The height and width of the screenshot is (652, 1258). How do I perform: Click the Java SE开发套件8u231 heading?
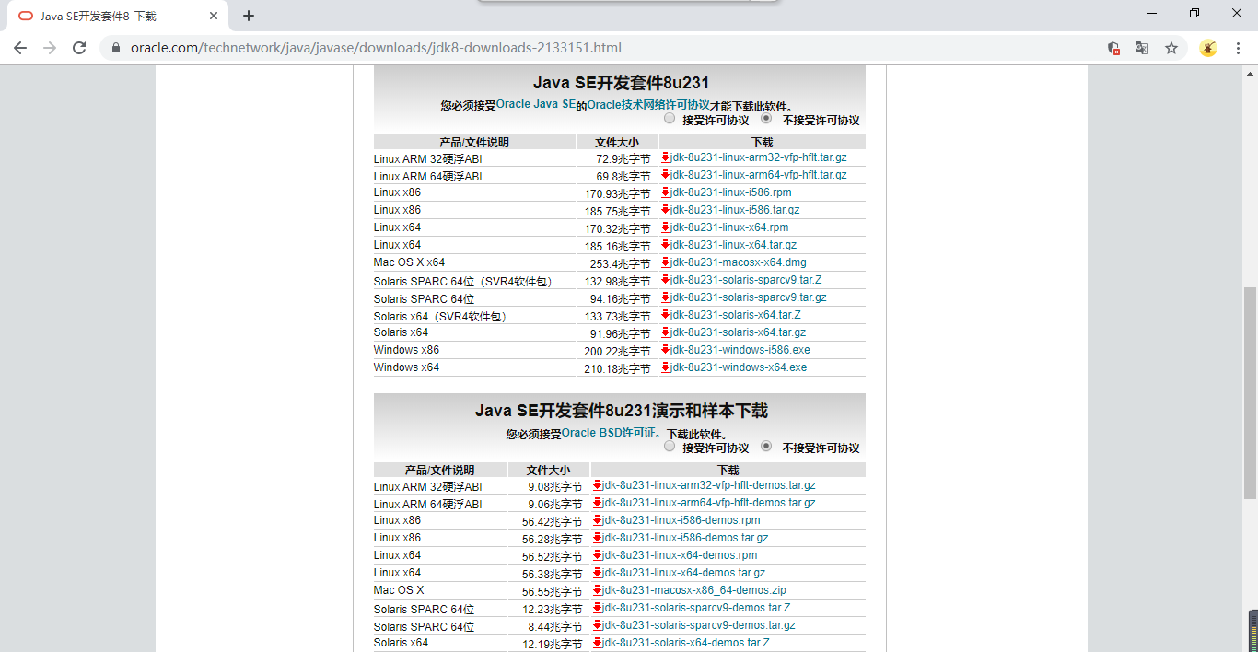tap(621, 83)
